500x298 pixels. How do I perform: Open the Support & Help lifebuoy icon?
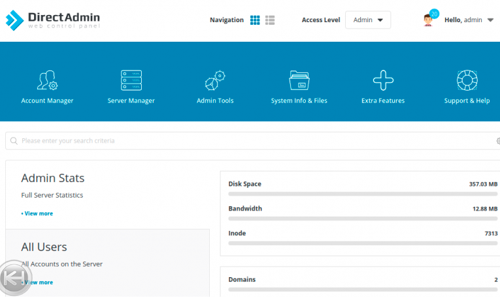467,81
